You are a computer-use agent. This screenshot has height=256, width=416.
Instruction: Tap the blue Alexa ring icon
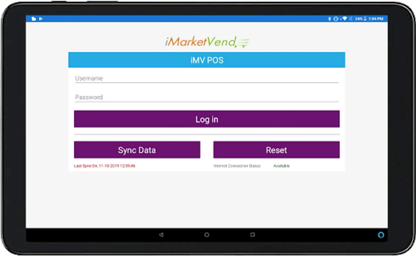381,235
